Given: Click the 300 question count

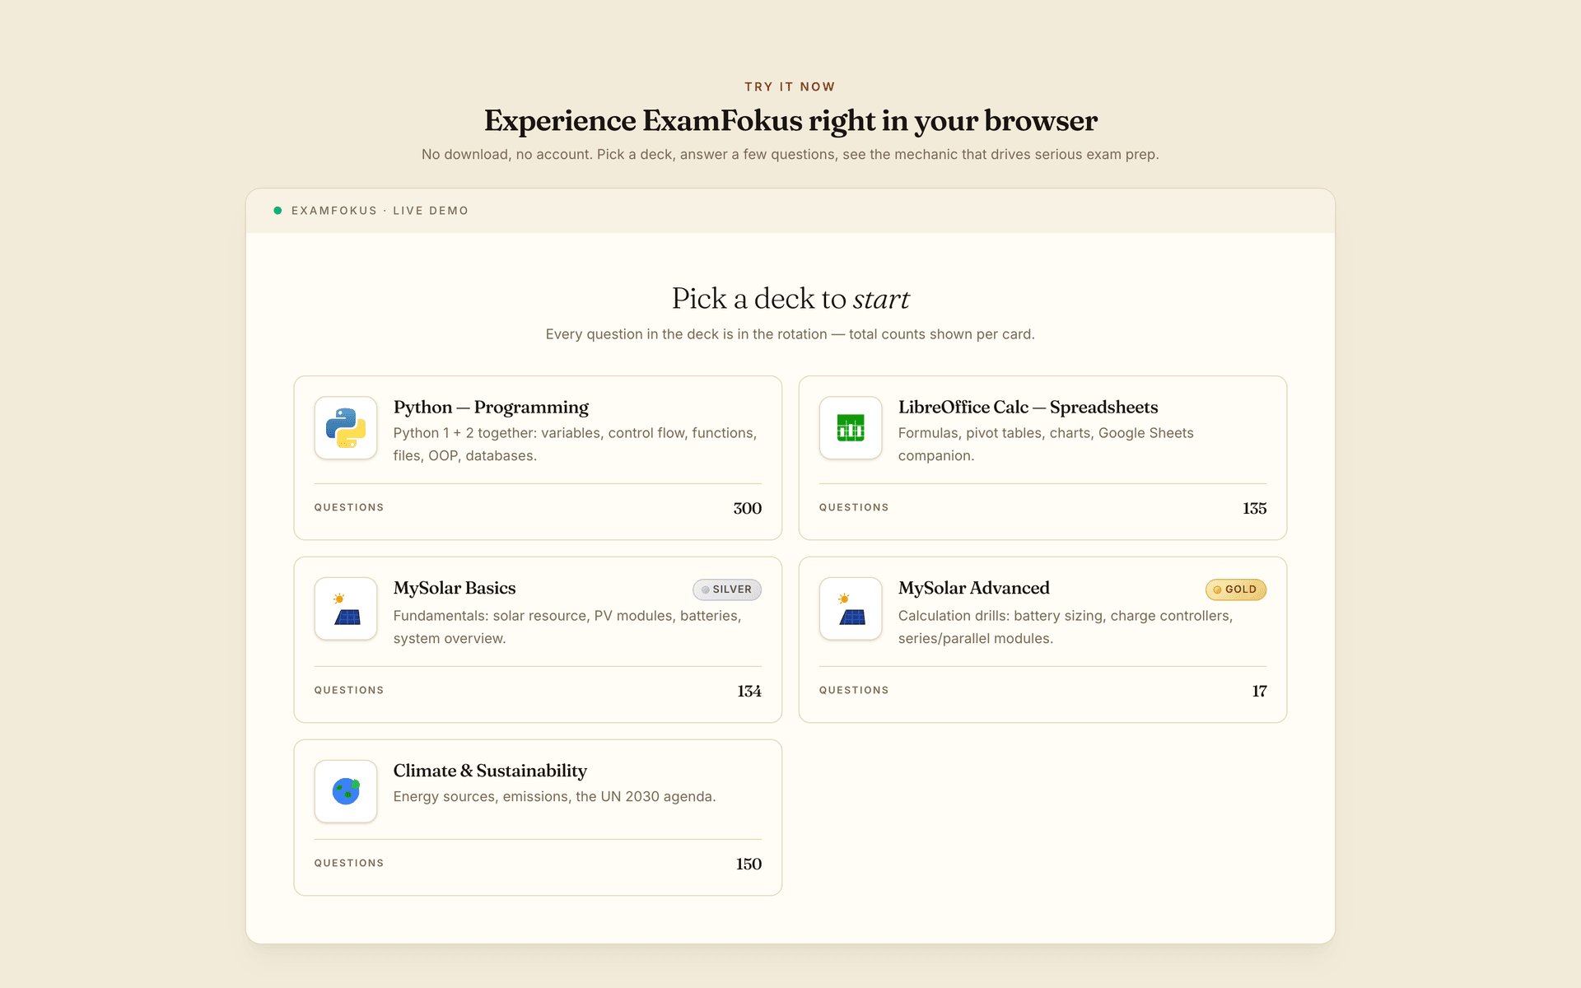Looking at the screenshot, I should pos(748,509).
